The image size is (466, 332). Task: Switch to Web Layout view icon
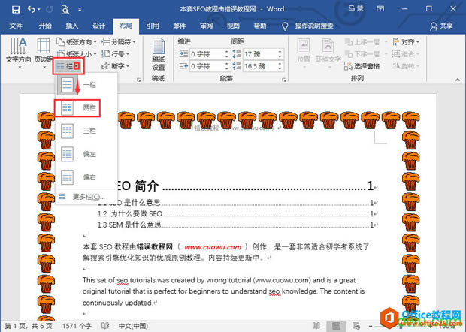356,326
